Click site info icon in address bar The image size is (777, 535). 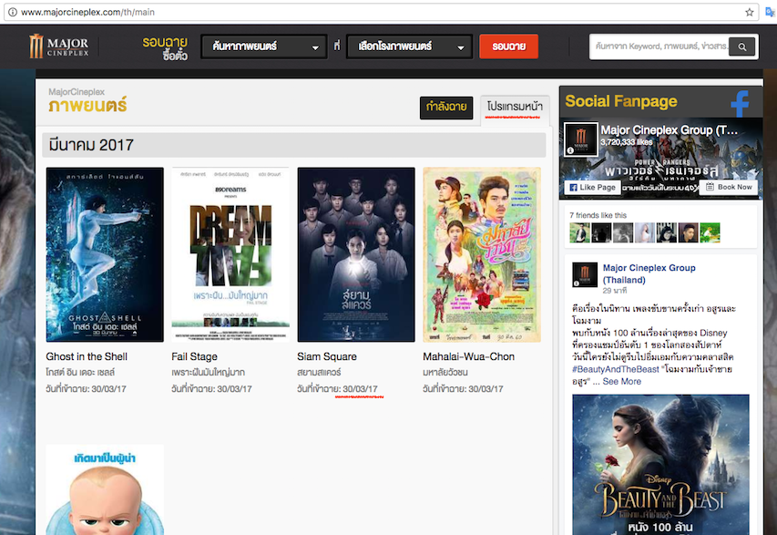[13, 12]
